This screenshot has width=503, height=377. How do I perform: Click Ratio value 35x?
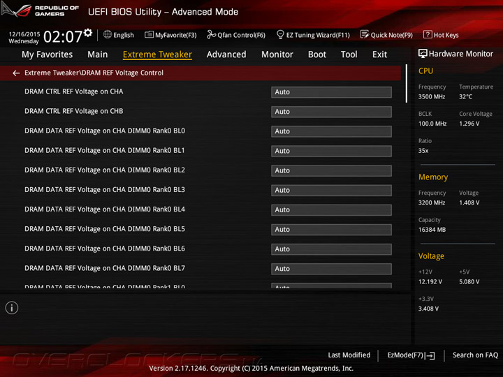pyautogui.click(x=423, y=151)
